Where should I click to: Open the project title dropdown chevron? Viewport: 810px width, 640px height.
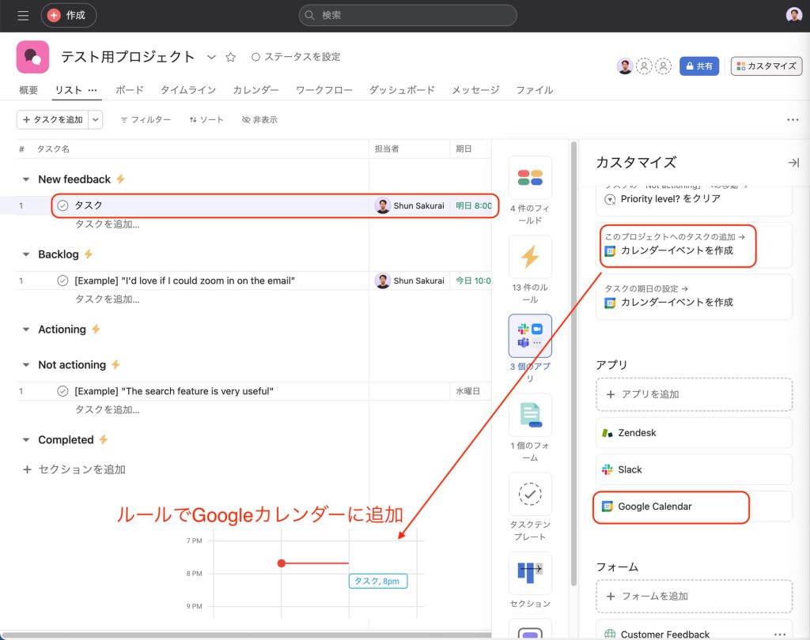click(211, 57)
